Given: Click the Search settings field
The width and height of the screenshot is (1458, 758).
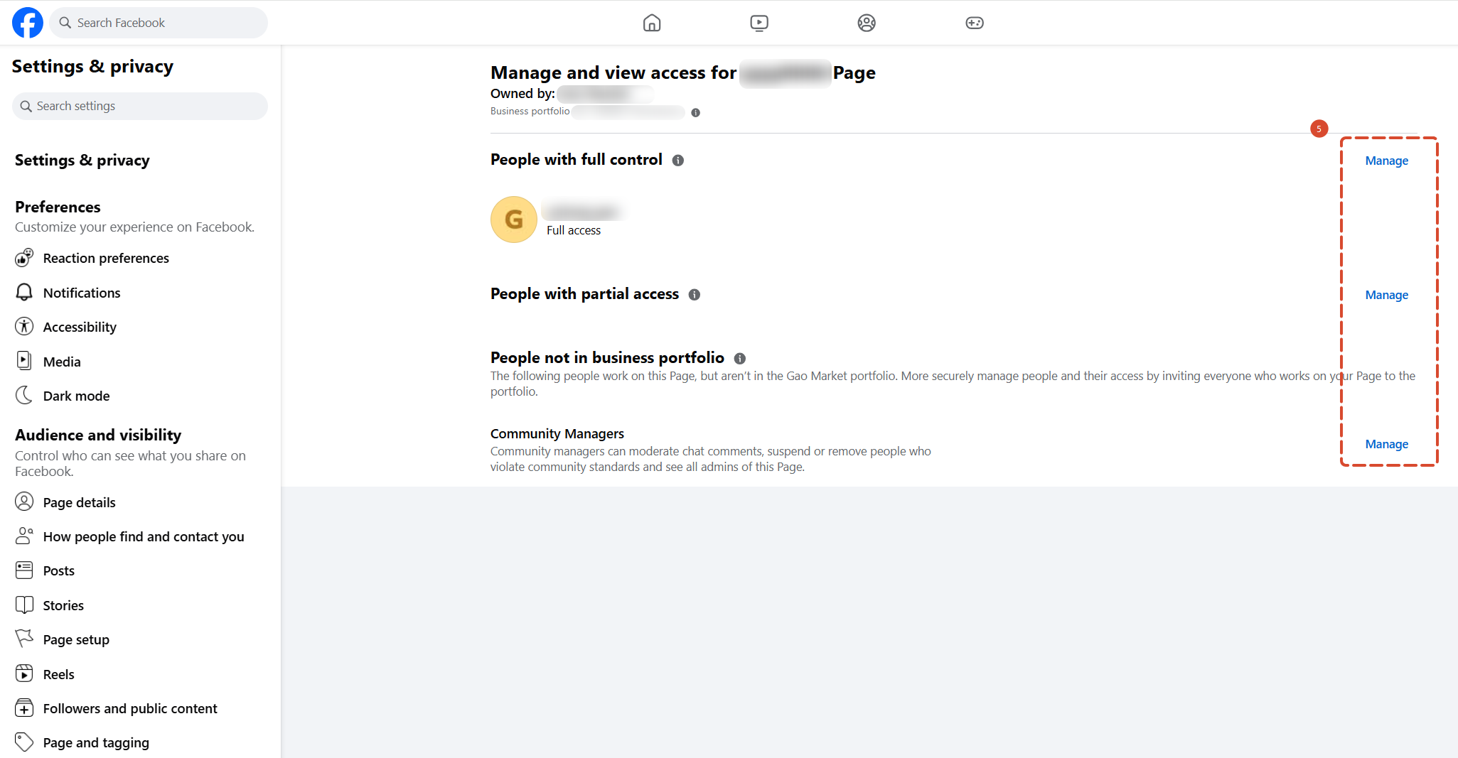Looking at the screenshot, I should 140,106.
